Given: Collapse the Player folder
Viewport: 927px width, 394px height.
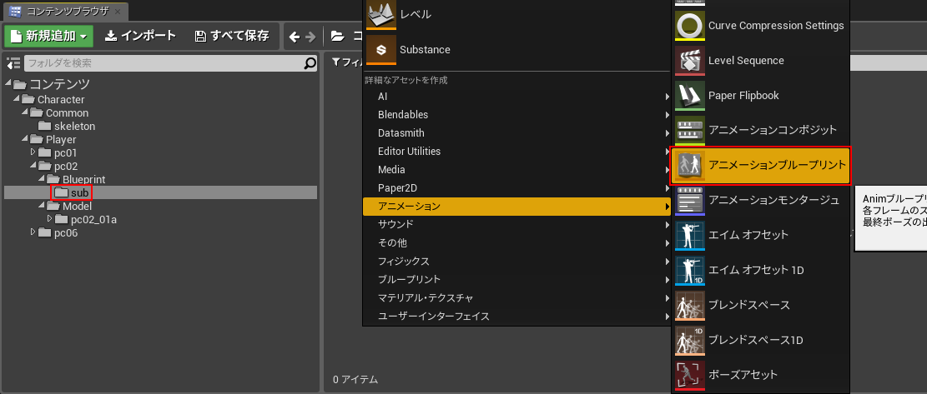Looking at the screenshot, I should [24, 139].
